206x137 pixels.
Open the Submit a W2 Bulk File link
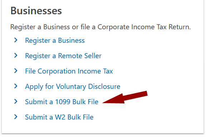(59, 117)
